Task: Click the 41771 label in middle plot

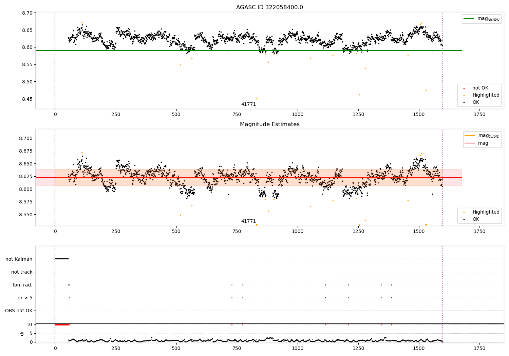Action: (248, 221)
